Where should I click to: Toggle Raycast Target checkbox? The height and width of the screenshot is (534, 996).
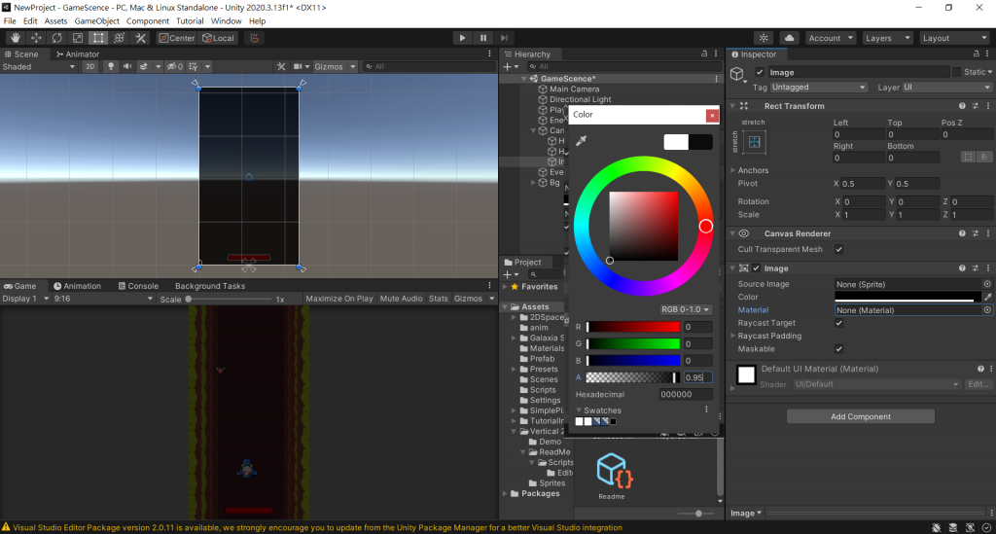pyautogui.click(x=839, y=323)
